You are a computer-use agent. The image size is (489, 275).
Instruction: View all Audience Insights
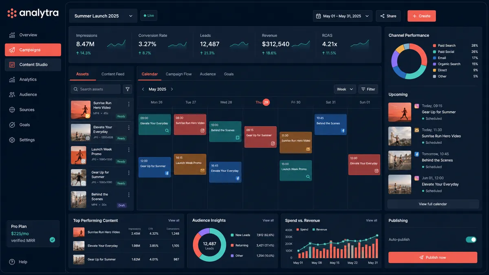[268, 220]
